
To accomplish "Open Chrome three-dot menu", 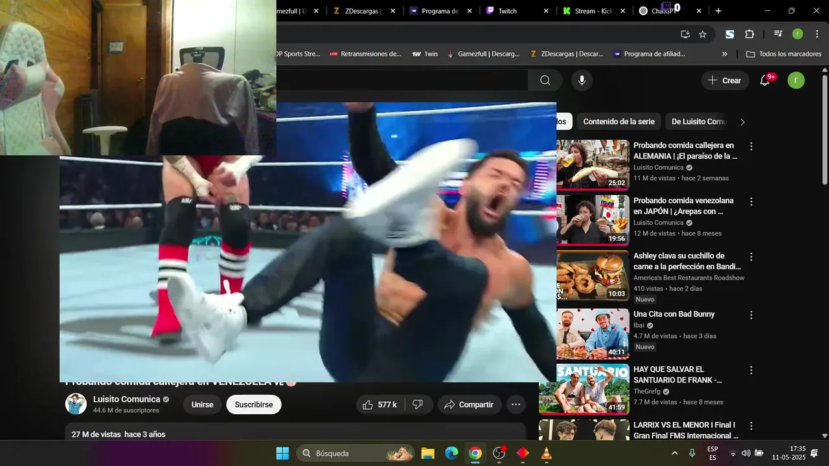I will tap(817, 34).
